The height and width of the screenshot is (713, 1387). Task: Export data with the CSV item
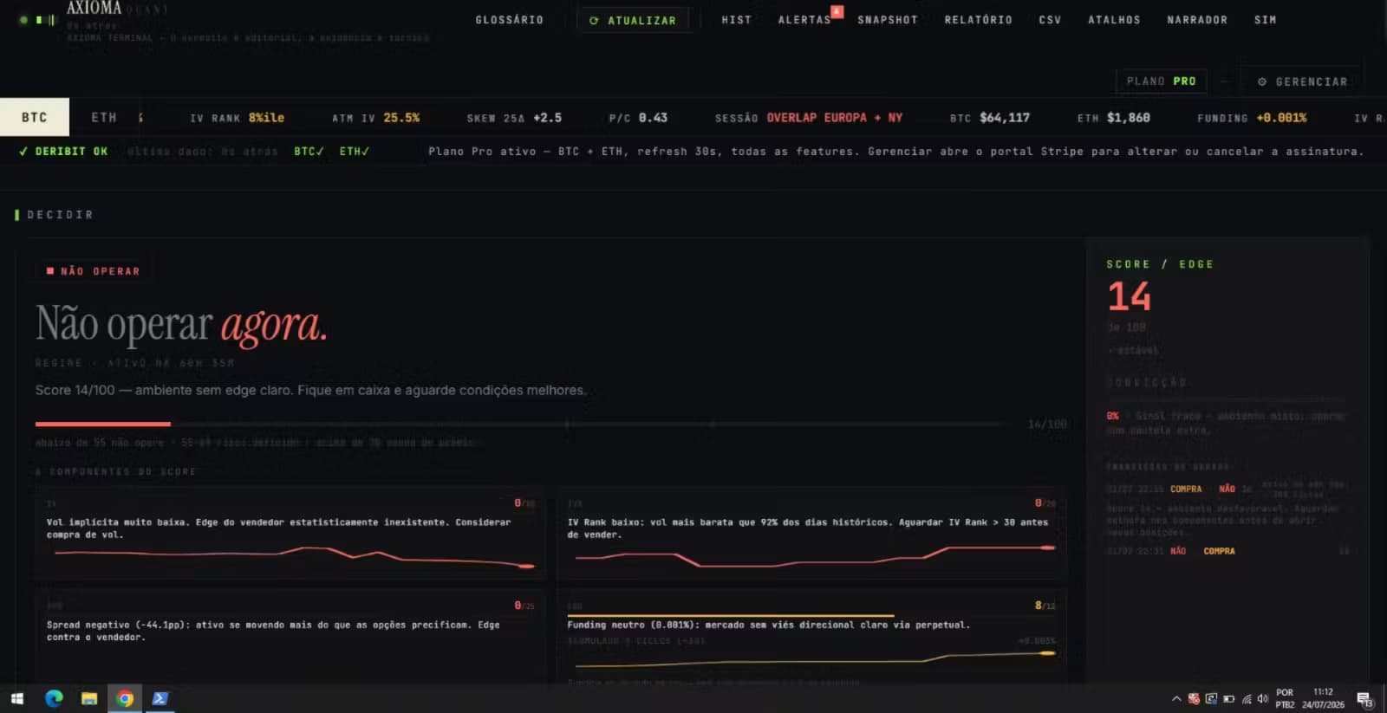(x=1050, y=20)
